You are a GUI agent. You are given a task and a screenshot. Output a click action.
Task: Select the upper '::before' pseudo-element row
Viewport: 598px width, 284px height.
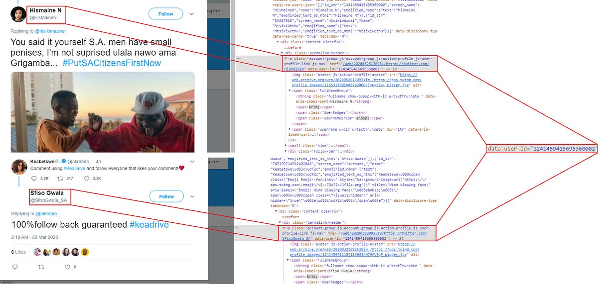pos(292,47)
